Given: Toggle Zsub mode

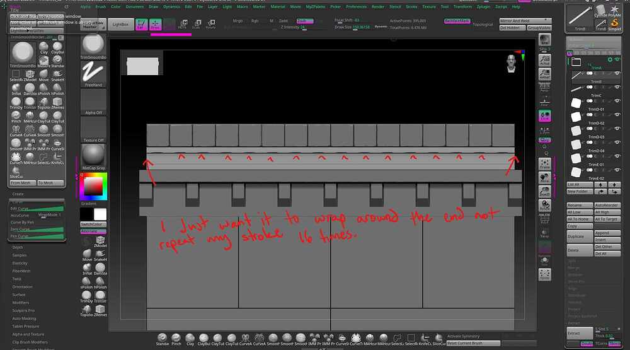Looking at the screenshot, I should tap(304, 21).
